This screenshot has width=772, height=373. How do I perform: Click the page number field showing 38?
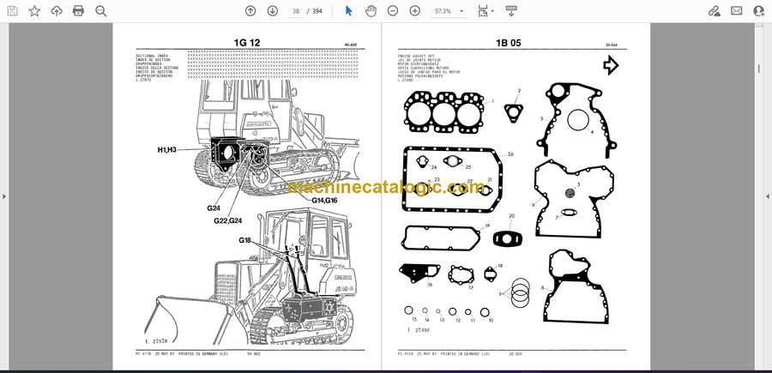click(295, 11)
